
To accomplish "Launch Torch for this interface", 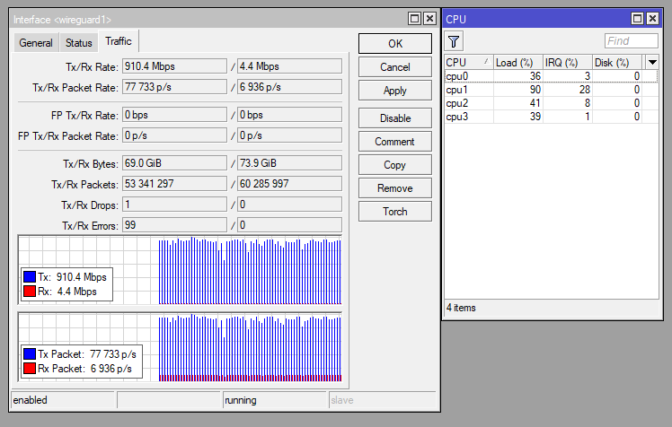I will (394, 212).
